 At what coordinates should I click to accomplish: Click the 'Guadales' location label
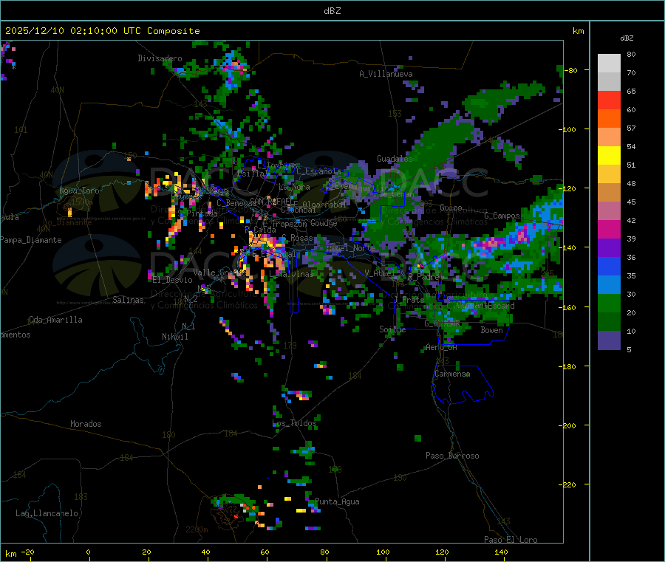click(x=395, y=159)
